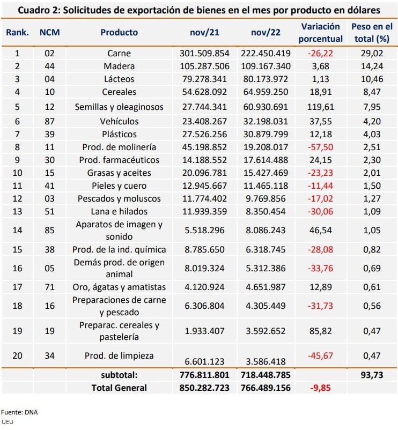The height and width of the screenshot is (430, 398).
Task: Click the Peso en el total header
Action: (x=372, y=33)
